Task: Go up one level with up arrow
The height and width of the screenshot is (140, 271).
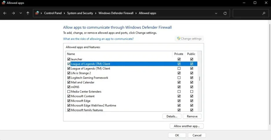Action: (x=28, y=13)
